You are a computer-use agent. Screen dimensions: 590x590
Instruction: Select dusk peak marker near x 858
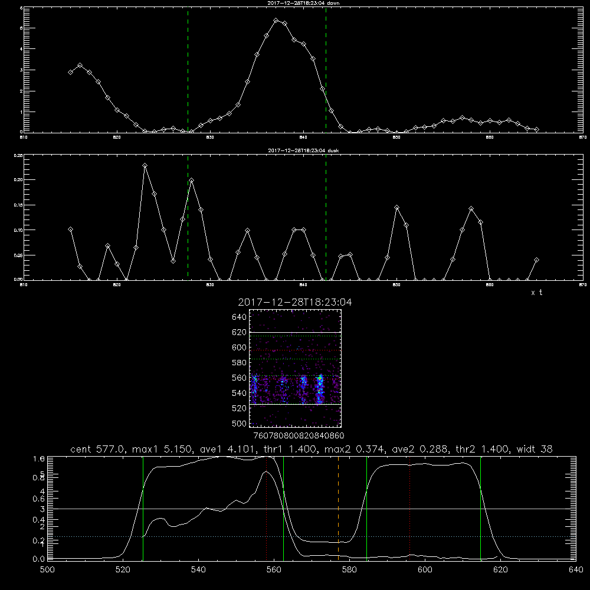471,208
